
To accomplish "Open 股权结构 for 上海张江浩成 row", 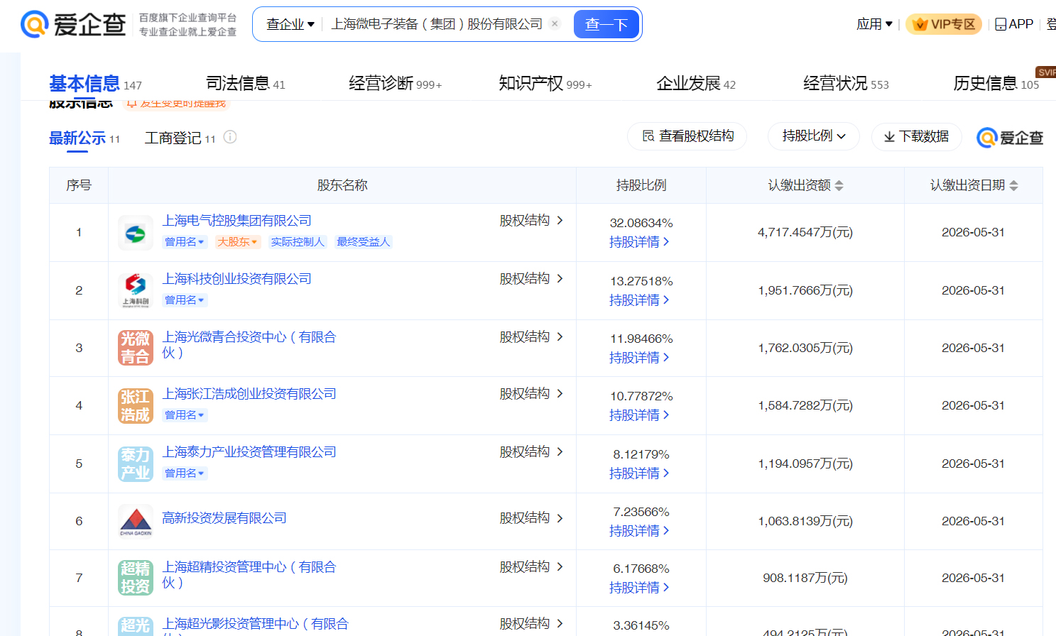I will point(531,394).
